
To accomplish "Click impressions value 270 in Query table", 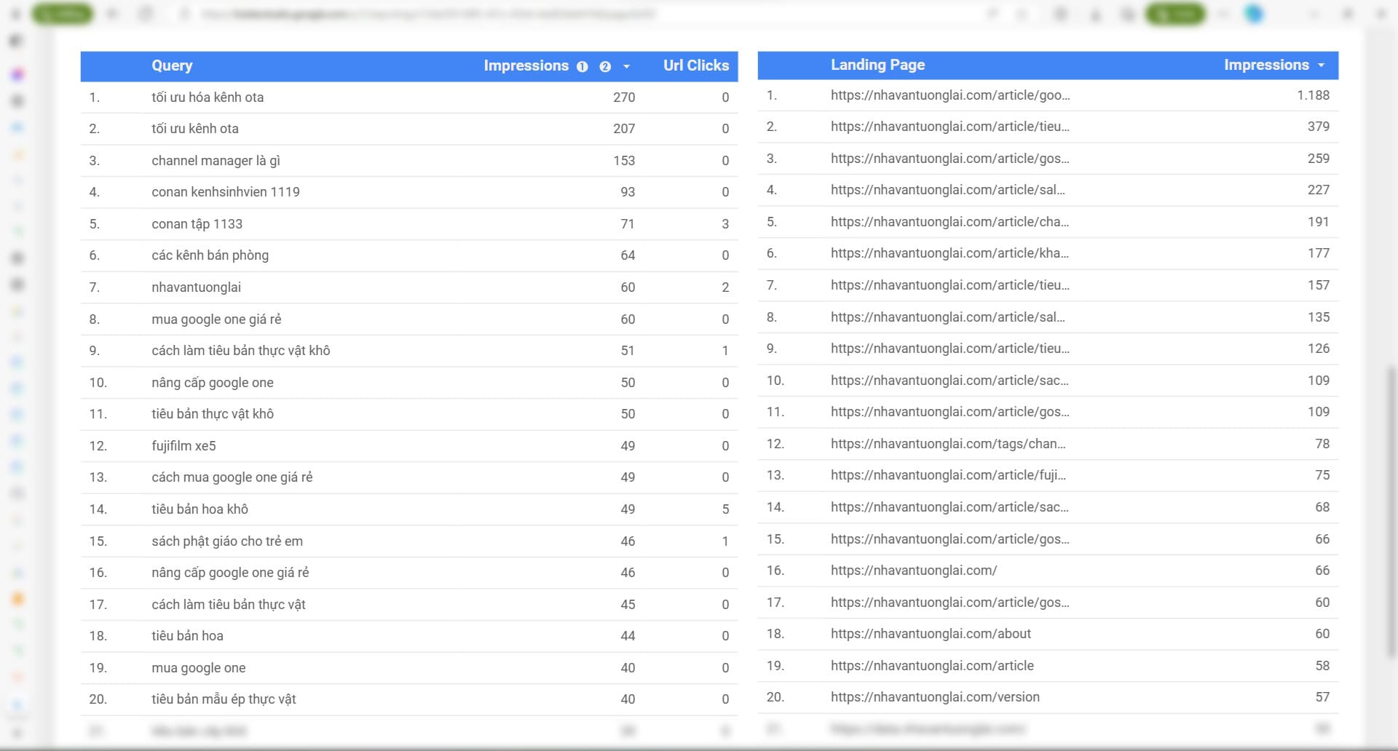I will 624,98.
